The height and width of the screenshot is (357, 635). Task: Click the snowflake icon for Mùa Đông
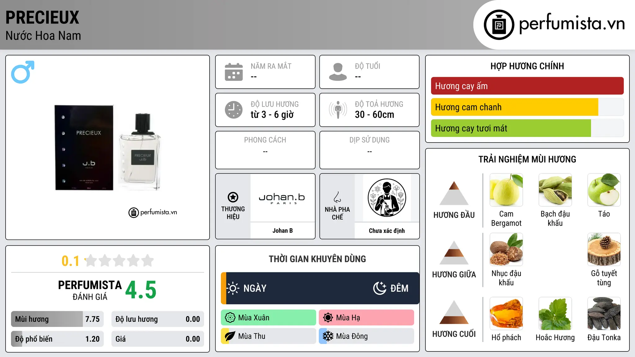328,336
